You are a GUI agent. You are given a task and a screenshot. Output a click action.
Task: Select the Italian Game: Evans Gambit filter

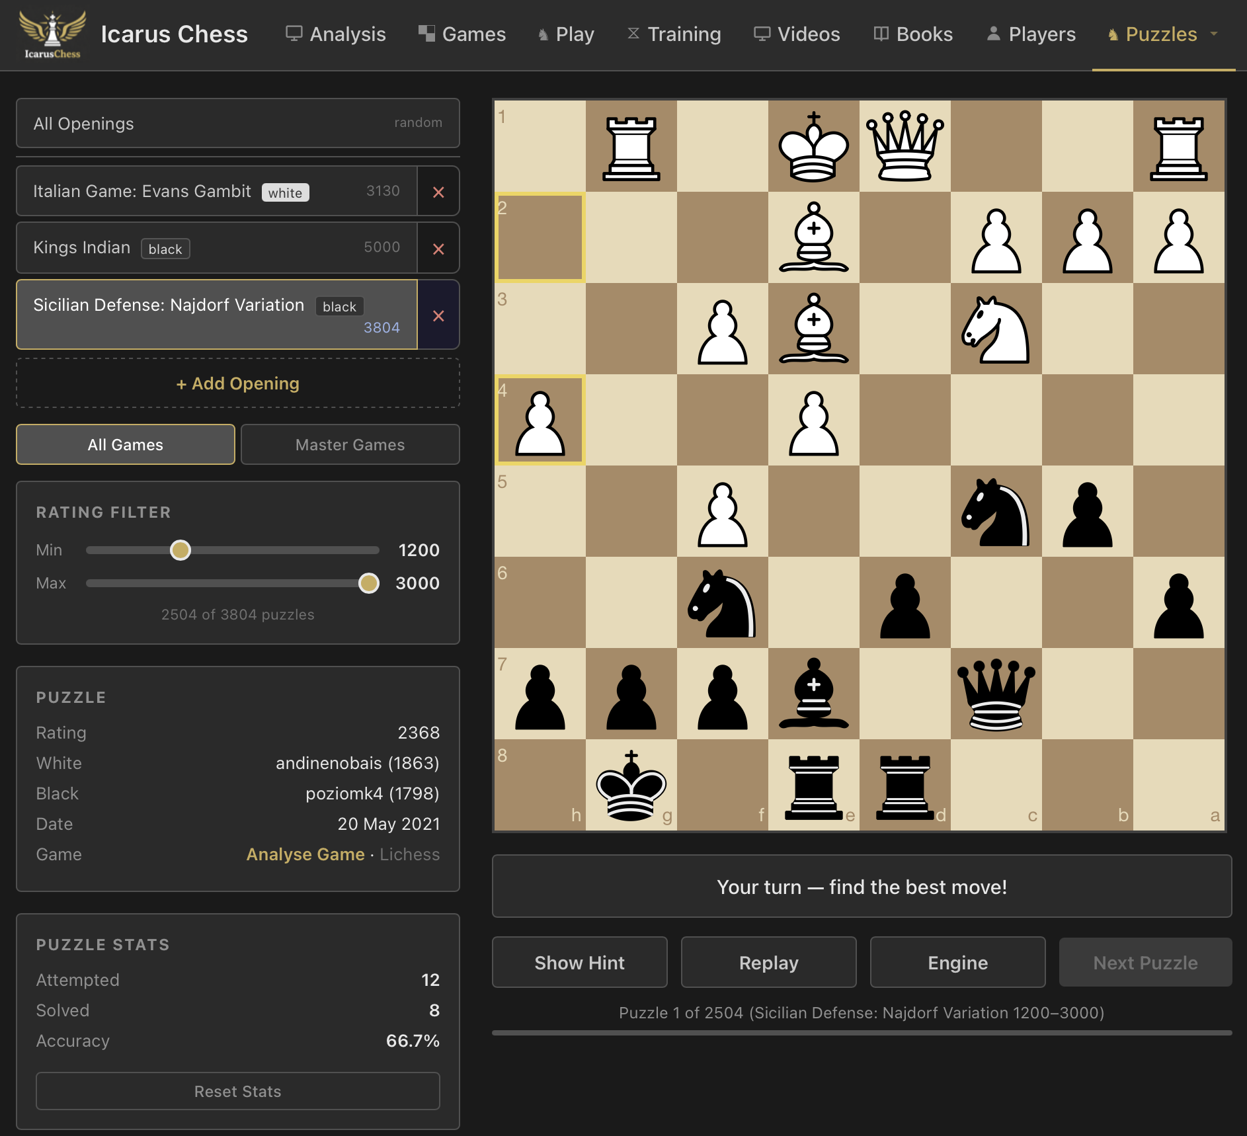point(215,191)
